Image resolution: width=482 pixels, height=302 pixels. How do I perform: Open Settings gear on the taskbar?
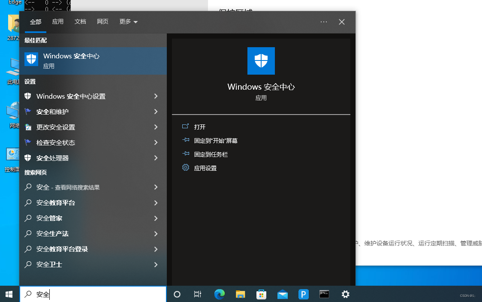[346, 294]
